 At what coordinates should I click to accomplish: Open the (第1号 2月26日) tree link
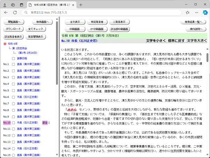27,53
